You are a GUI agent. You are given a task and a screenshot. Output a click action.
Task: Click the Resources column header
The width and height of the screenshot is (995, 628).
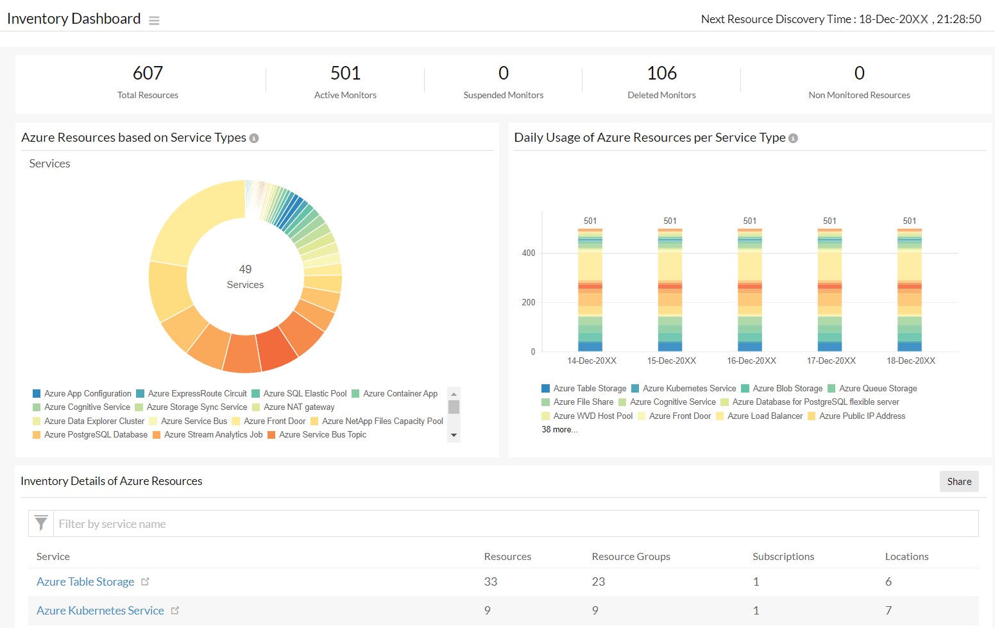pyautogui.click(x=507, y=557)
